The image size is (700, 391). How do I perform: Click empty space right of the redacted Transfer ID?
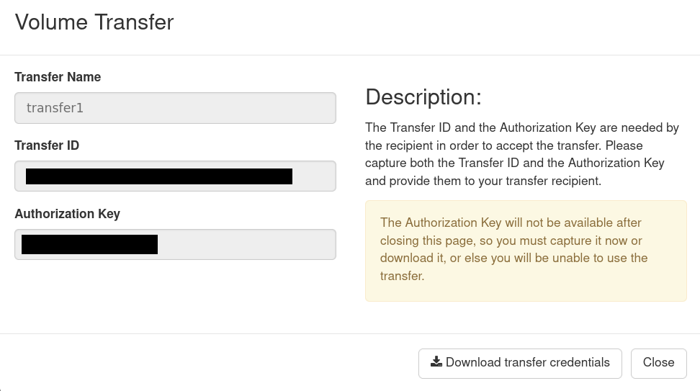(314, 176)
